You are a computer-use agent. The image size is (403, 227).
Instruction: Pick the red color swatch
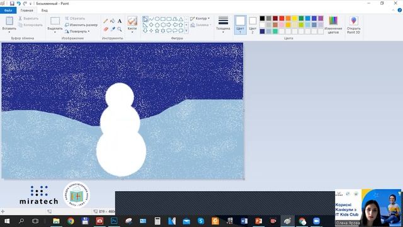point(281,18)
